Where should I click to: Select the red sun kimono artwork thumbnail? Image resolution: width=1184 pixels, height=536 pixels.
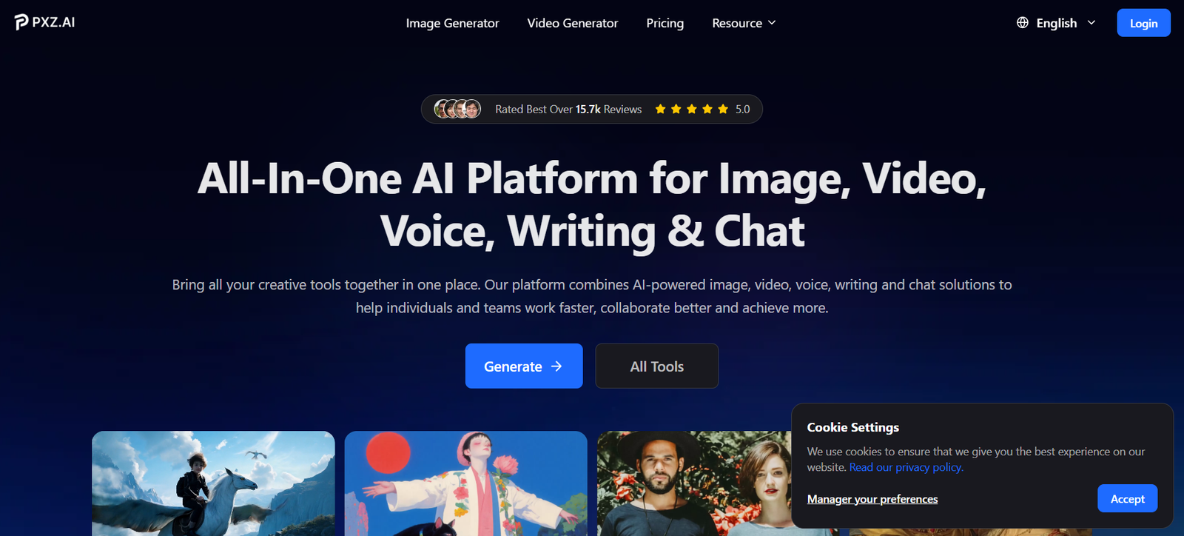click(466, 483)
